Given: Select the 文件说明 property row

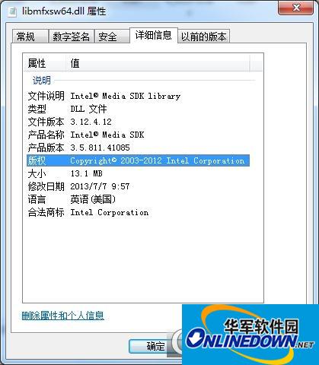Looking at the screenshot, I should 138,96.
